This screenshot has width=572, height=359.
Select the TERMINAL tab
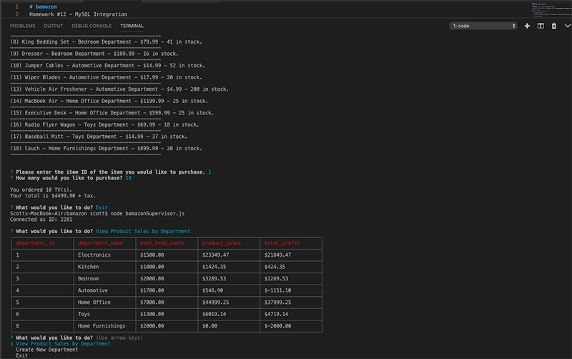132,26
